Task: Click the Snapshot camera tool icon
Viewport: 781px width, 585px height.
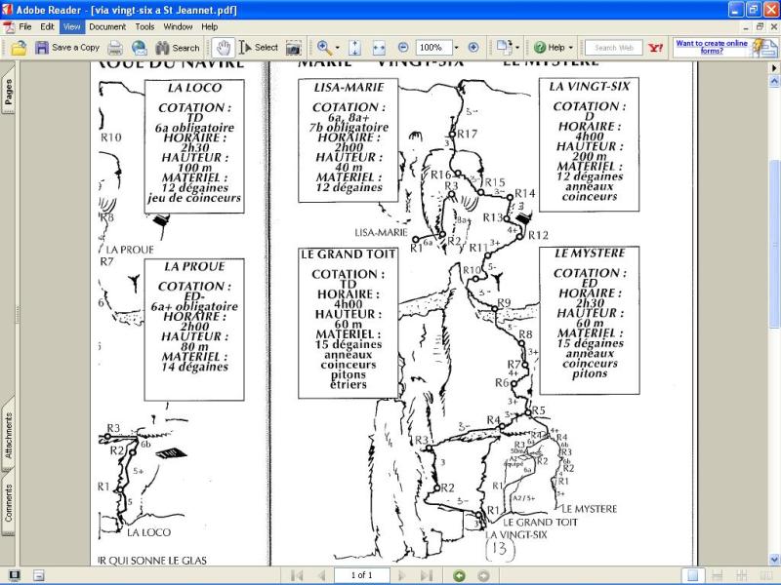Action: point(294,48)
